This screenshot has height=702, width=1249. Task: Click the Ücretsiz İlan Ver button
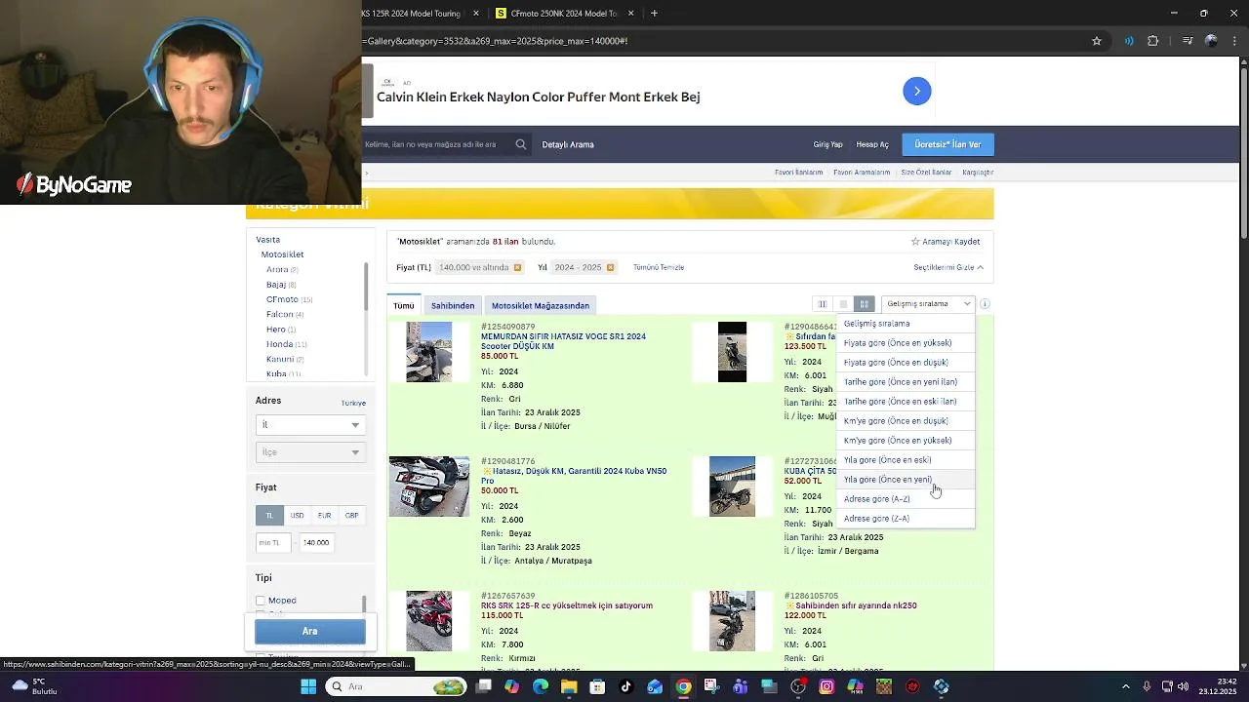tap(948, 144)
